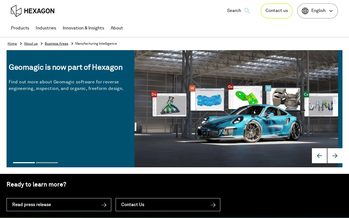The image size is (349, 218).
Task: Open the Industries menu
Action: click(x=46, y=28)
